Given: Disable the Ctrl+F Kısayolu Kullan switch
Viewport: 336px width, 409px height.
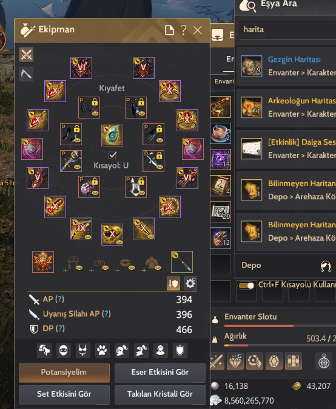Looking at the screenshot, I should 246,286.
